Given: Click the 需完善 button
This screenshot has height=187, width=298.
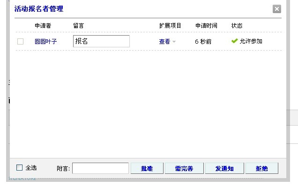Looking at the screenshot, I should coord(184,168).
